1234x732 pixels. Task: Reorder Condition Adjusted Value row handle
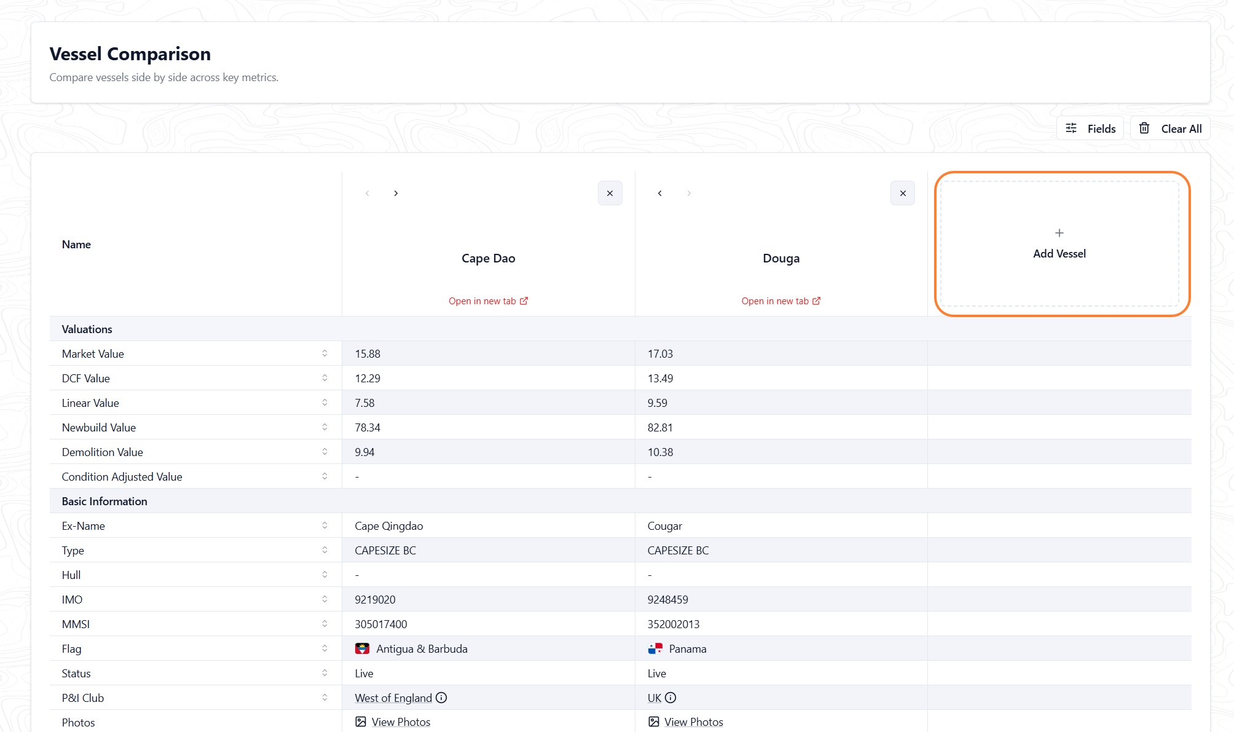[324, 476]
